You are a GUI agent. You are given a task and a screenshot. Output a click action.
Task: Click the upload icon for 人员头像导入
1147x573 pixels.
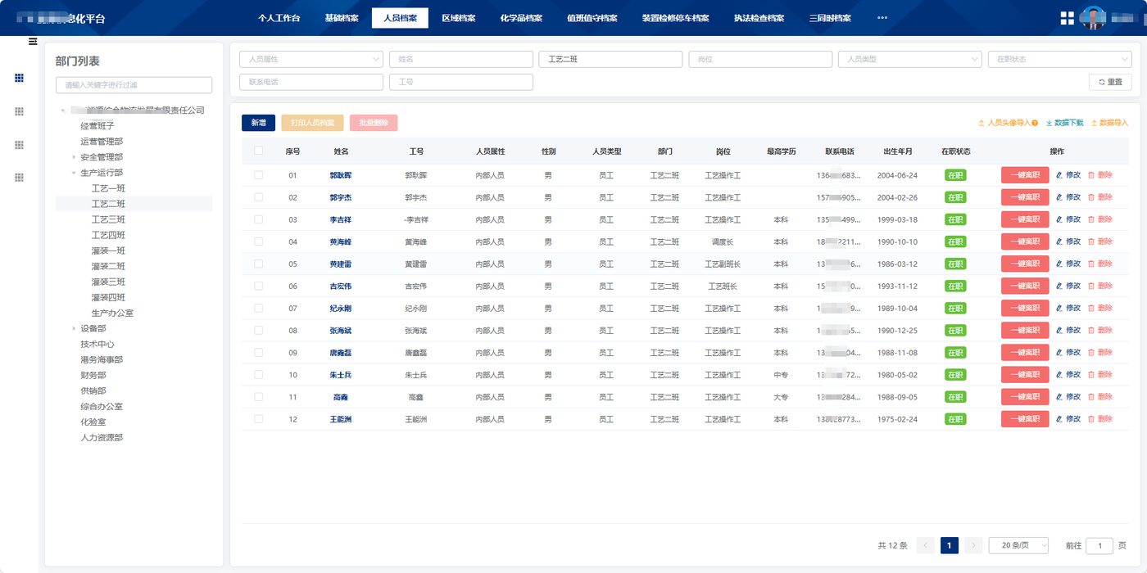pos(981,123)
